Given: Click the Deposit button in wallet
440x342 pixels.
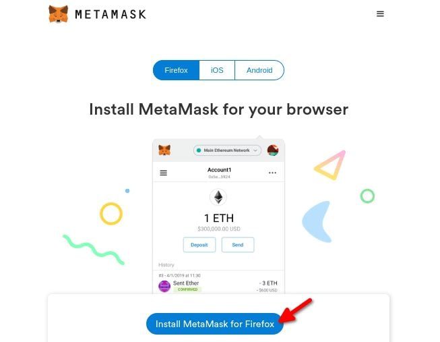Looking at the screenshot, I should [199, 245].
